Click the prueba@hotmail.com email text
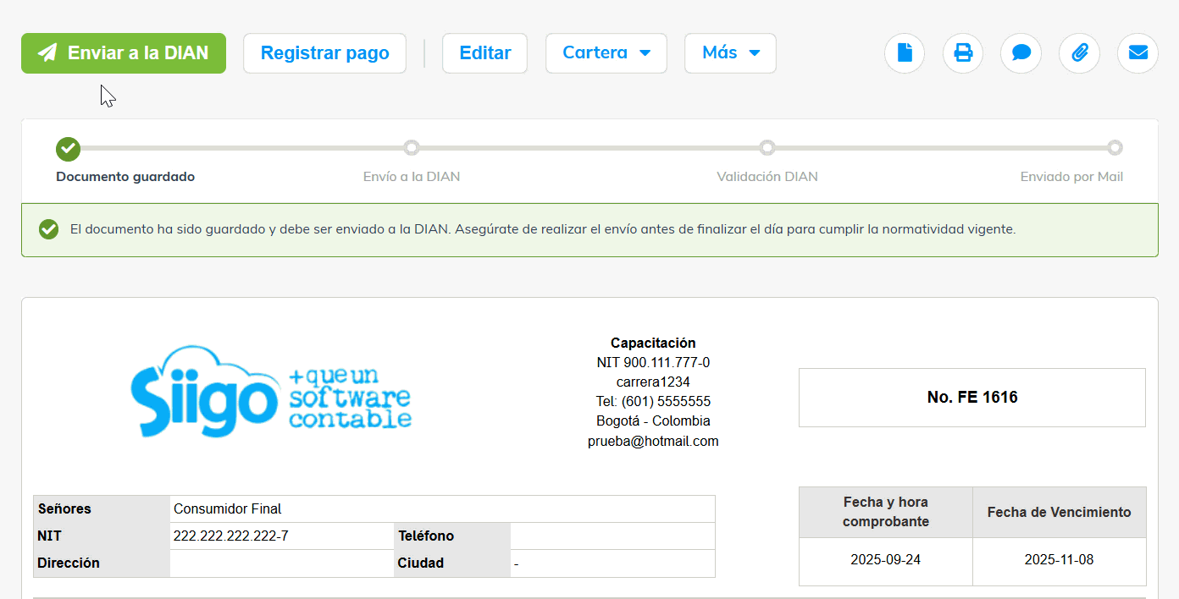 (653, 441)
